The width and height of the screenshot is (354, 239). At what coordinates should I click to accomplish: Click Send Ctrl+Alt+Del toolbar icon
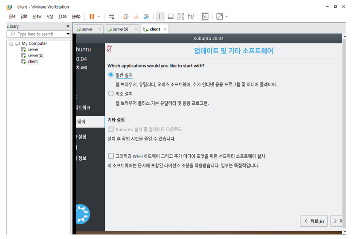tap(111, 17)
